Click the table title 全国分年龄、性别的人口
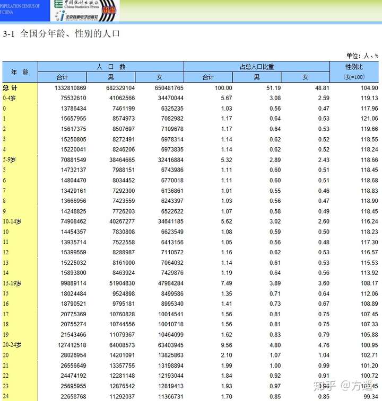This screenshot has height=401, width=382. (x=70, y=33)
